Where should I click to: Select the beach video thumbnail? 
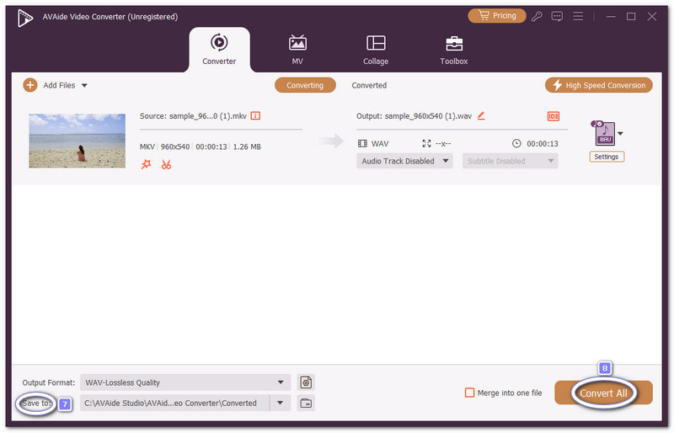(x=77, y=141)
